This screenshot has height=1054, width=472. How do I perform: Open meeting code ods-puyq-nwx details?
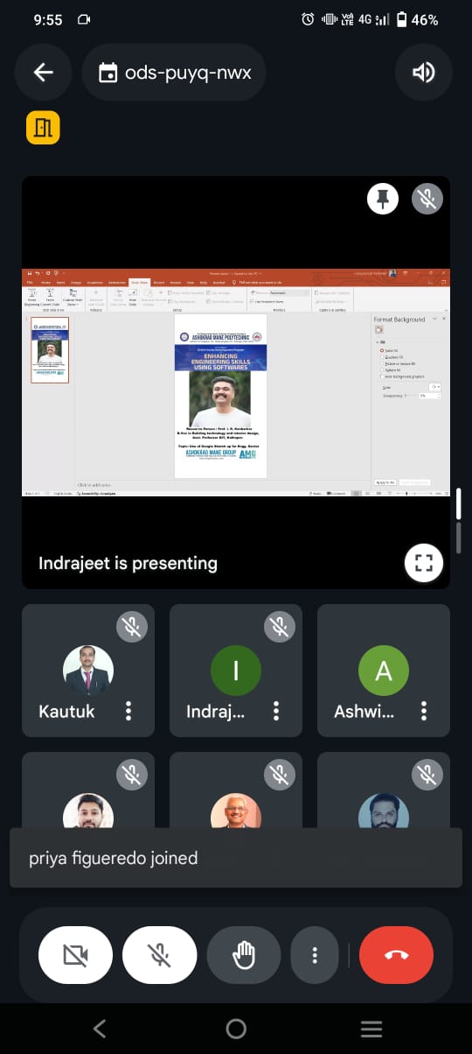(x=174, y=72)
